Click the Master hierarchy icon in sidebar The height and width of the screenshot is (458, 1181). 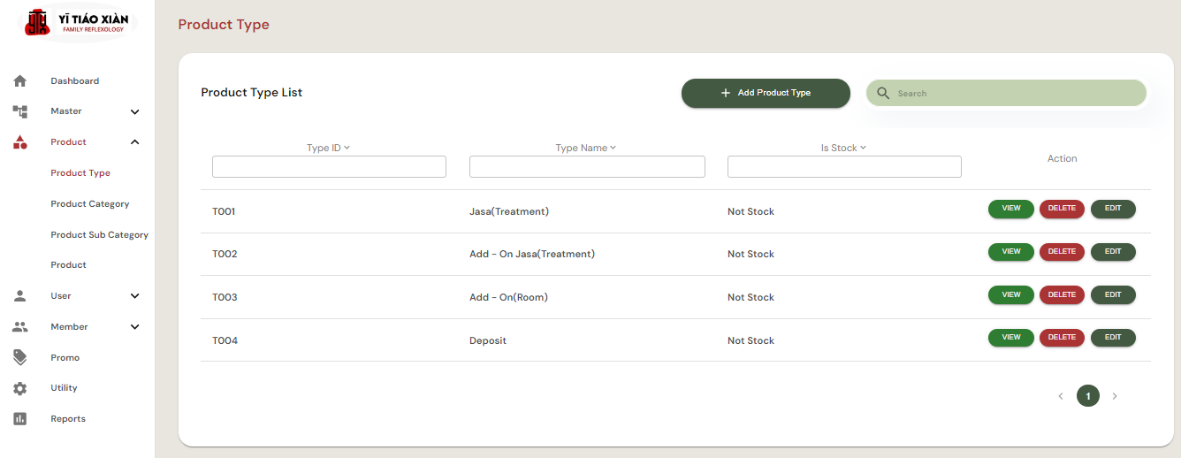(19, 111)
